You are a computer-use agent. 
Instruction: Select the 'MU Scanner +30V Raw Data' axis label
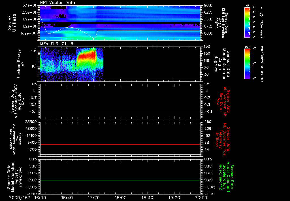(18, 101)
